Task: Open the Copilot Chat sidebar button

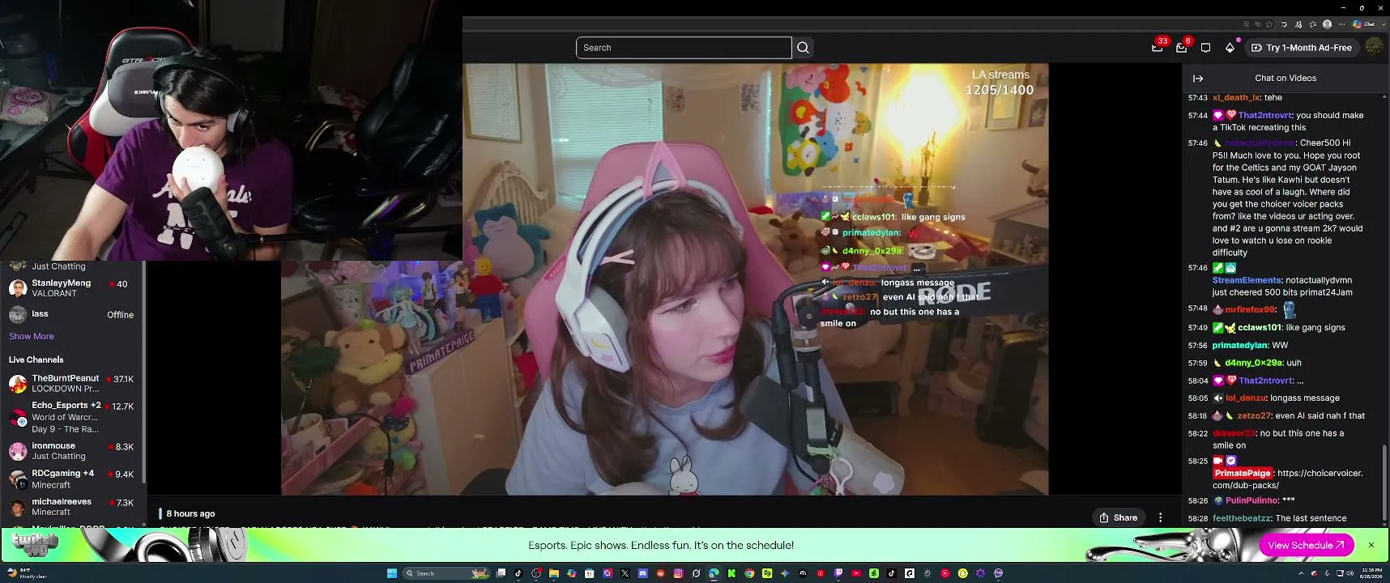Action: click(x=1362, y=24)
